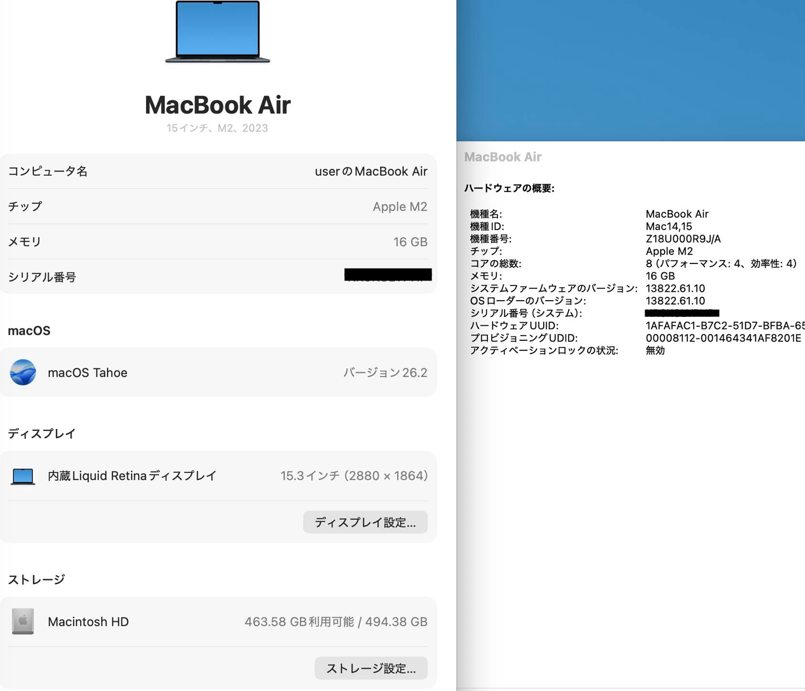Click the computer name 'userのMacBook Air'
805x691 pixels.
click(371, 171)
